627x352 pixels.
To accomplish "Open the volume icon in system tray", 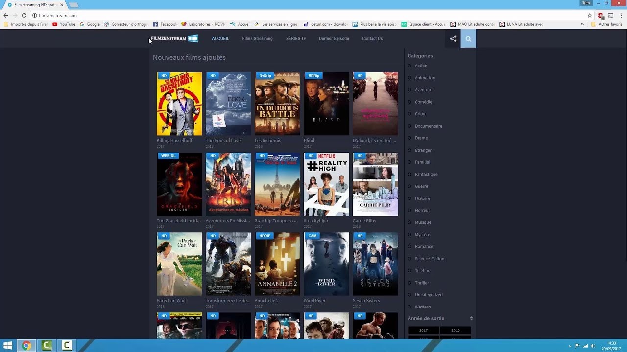I will point(593,346).
